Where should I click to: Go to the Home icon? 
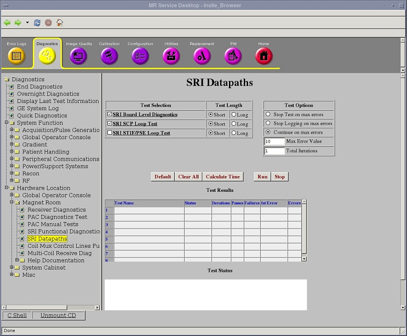coord(263,55)
